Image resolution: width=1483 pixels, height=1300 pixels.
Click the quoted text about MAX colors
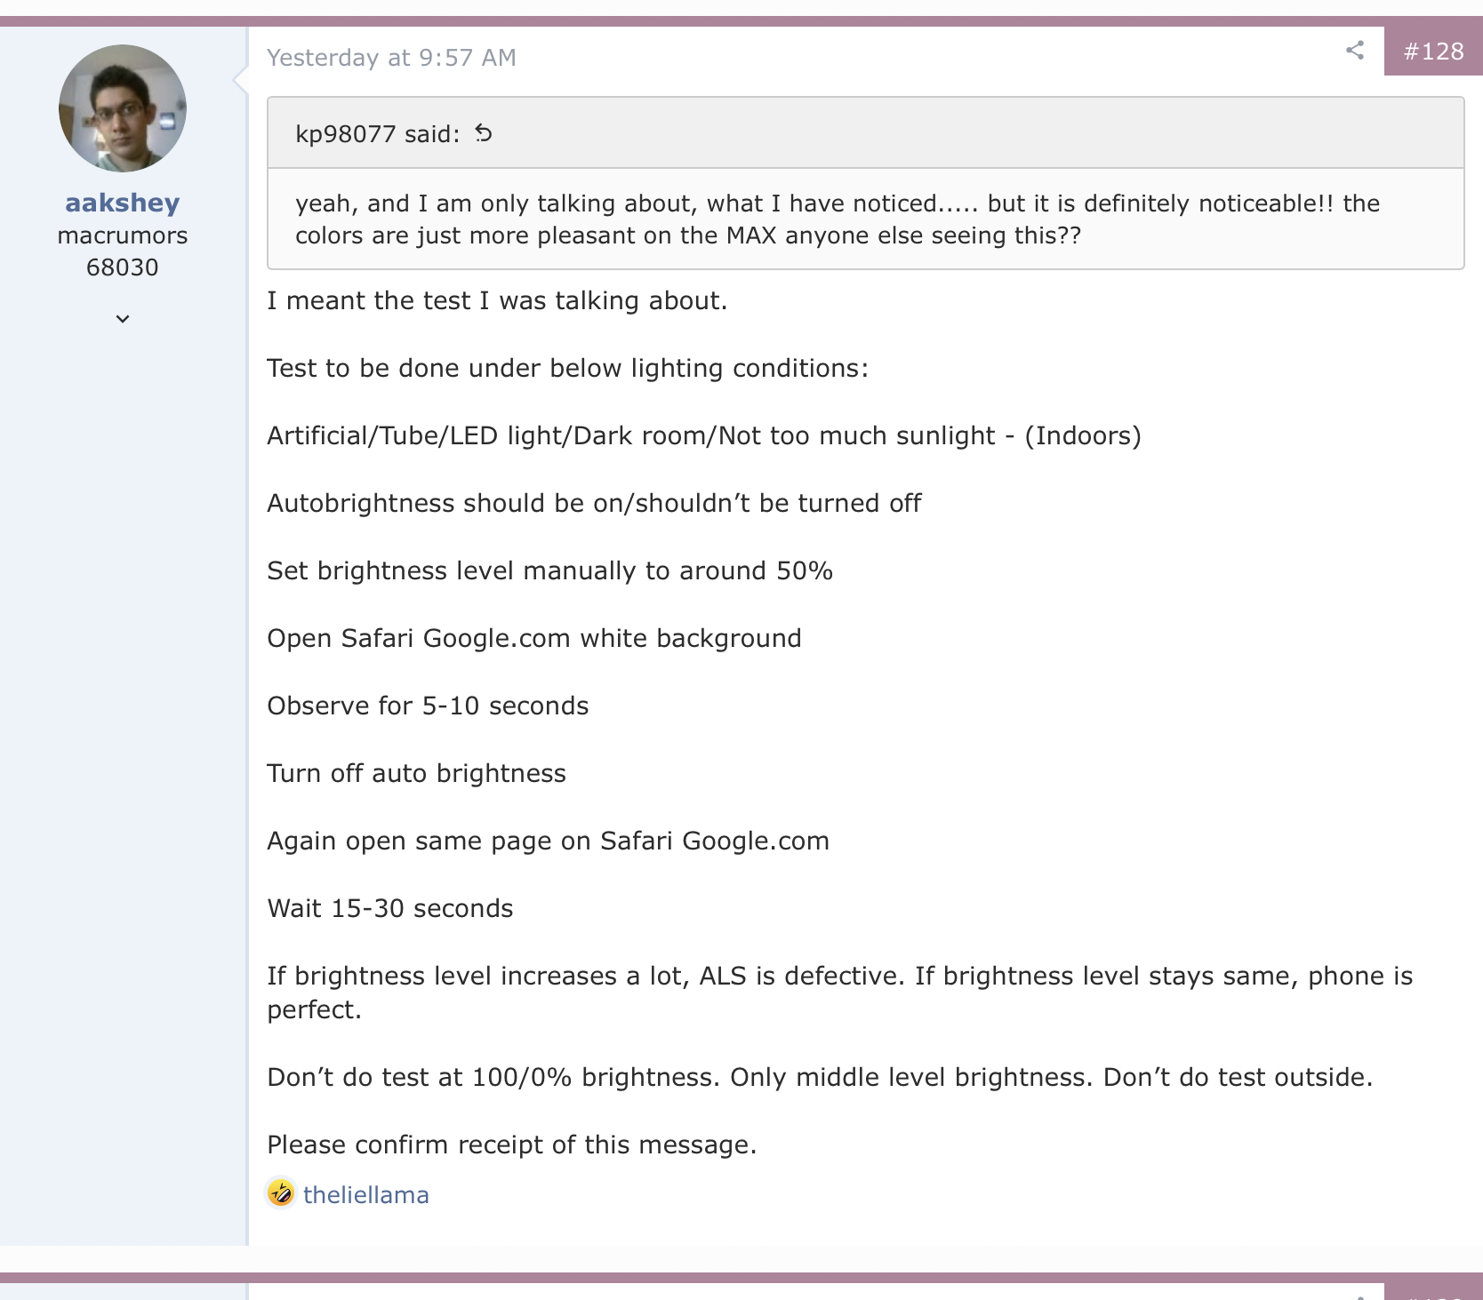(838, 219)
